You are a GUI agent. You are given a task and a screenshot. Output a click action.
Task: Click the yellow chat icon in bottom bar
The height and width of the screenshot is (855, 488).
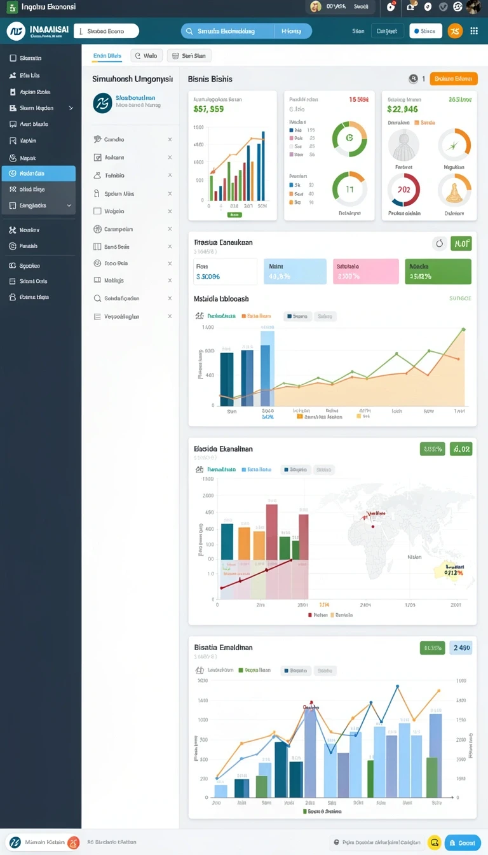(x=435, y=842)
